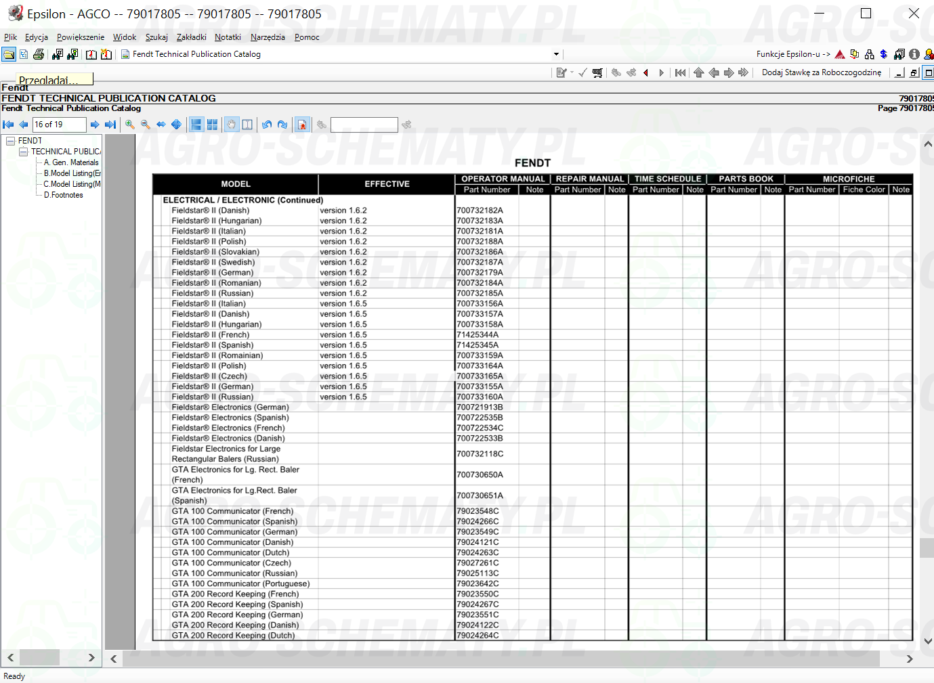Click the empty search text field
The height and width of the screenshot is (683, 934).
coord(364,125)
